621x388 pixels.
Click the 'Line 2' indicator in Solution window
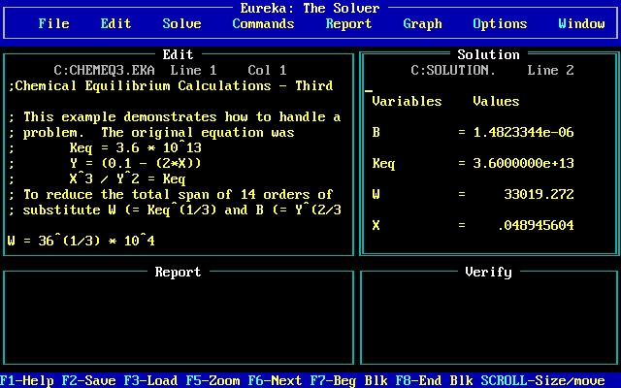click(551, 70)
